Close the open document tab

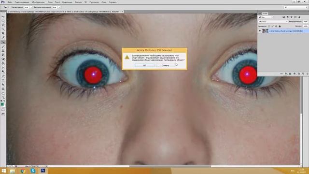(122, 12)
